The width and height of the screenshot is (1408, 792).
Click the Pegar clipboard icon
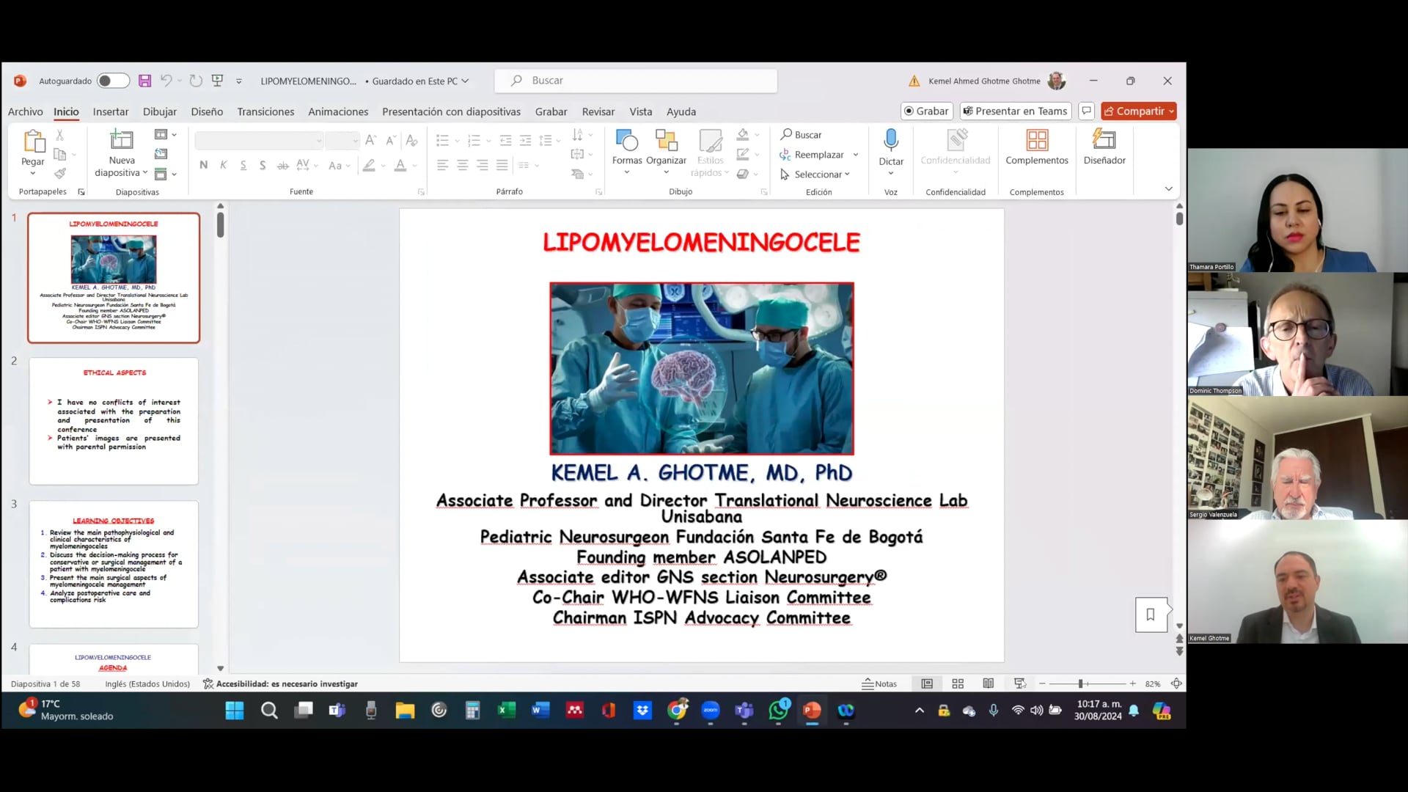click(33, 141)
